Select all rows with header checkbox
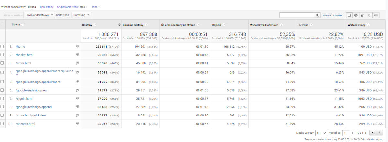The width and height of the screenshot is (388, 142). click(2, 25)
